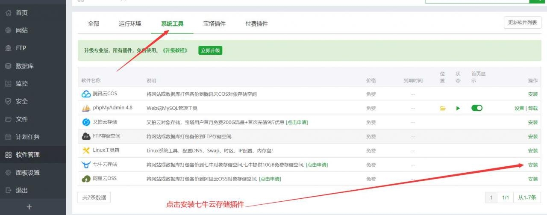Install 阿里云OSS plugin
Viewport: 547px width, 215px height.
pos(533,179)
